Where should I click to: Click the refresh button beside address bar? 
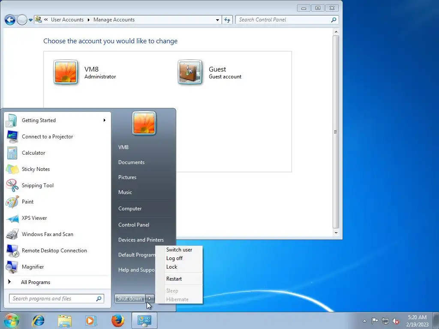(227, 20)
